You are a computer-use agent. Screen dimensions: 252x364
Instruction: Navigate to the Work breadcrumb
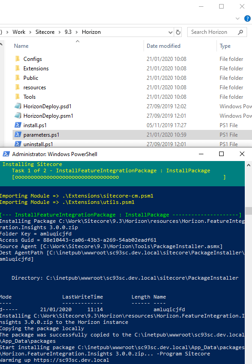click(19, 32)
